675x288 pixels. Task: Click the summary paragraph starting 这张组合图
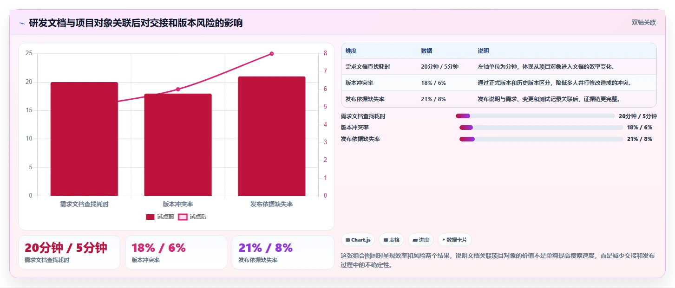click(x=498, y=260)
